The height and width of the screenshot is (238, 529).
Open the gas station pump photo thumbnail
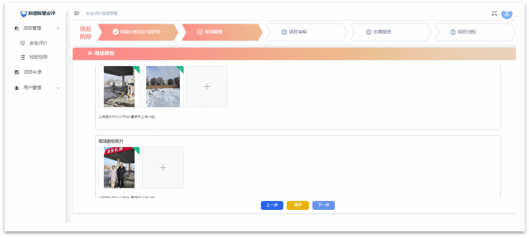(119, 87)
